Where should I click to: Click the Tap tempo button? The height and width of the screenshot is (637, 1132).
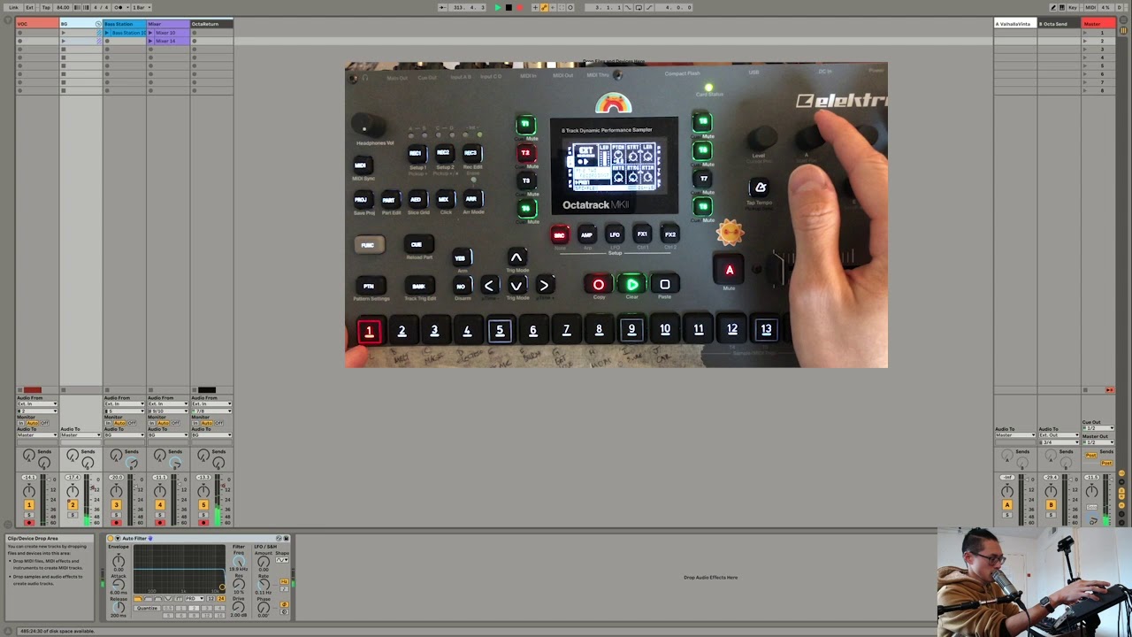click(46, 7)
